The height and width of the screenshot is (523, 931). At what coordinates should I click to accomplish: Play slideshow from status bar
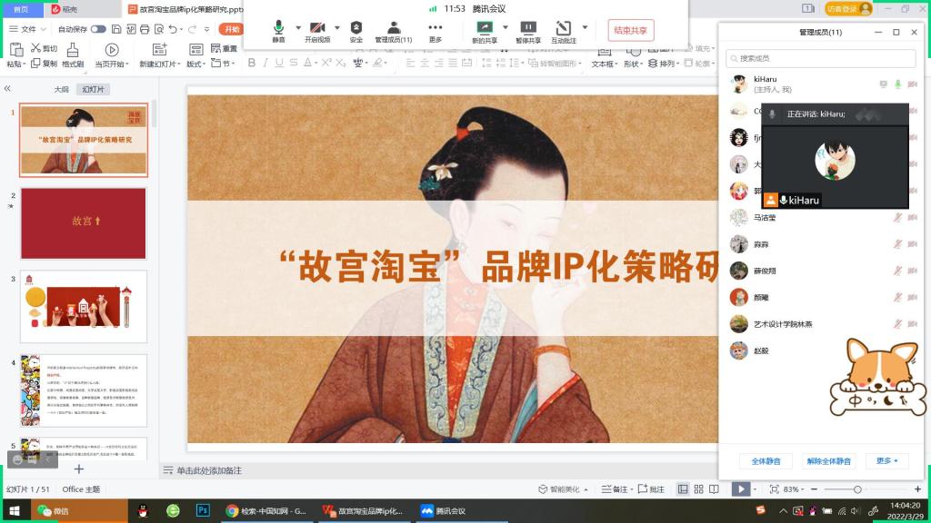(740, 489)
